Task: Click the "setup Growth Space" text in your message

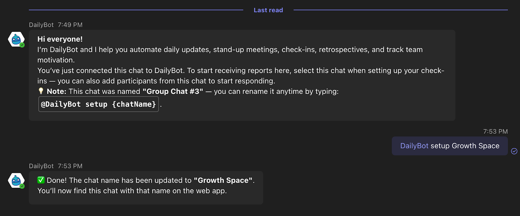Action: (465, 146)
